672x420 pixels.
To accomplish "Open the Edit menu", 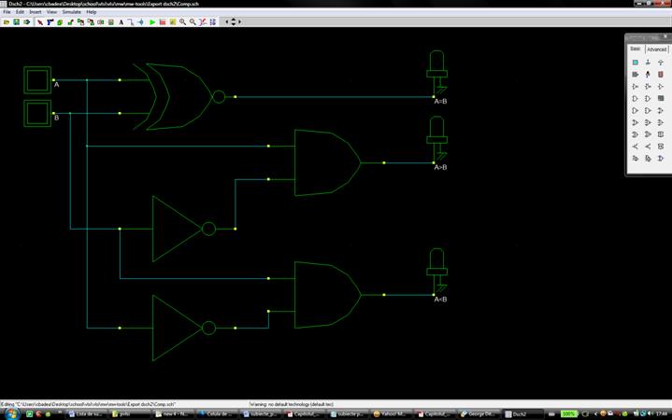I will [x=20, y=12].
